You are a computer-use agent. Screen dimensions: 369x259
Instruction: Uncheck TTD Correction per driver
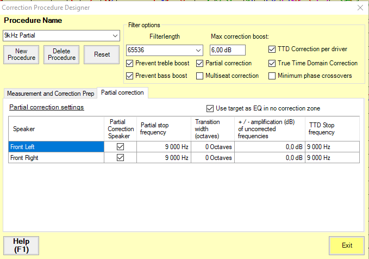(x=272, y=50)
